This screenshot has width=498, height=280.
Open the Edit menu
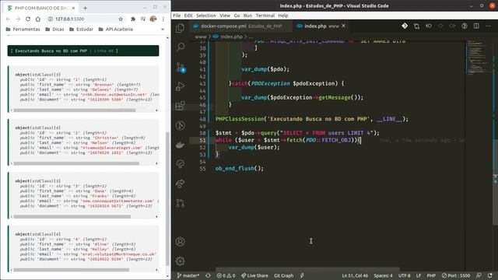pyautogui.click(x=188, y=16)
